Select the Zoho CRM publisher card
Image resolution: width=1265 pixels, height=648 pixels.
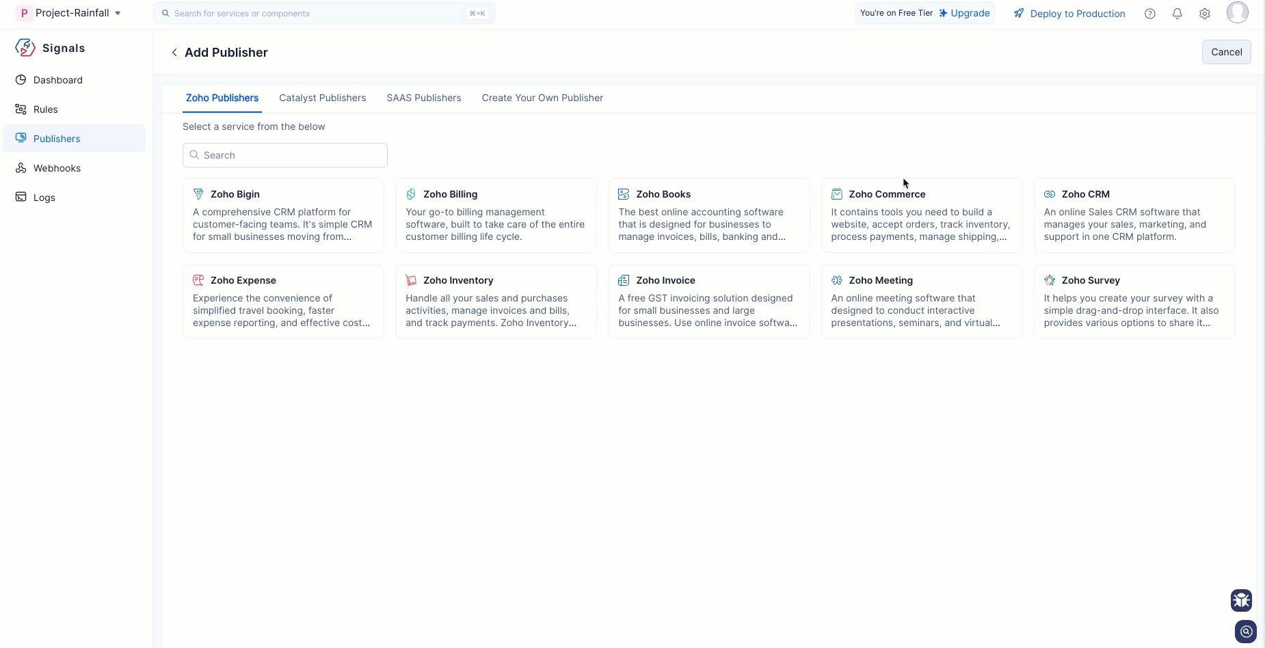tap(1134, 215)
